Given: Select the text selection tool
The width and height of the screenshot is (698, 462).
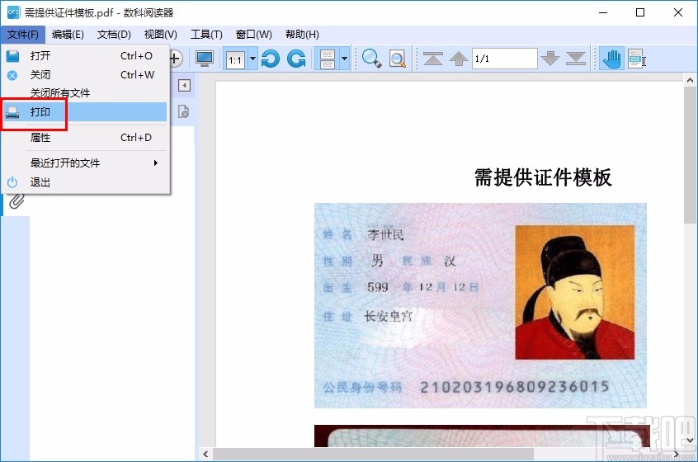Looking at the screenshot, I should (637, 59).
